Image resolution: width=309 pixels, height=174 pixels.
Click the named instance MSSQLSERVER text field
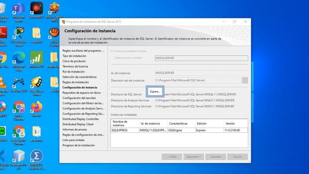(x=201, y=58)
